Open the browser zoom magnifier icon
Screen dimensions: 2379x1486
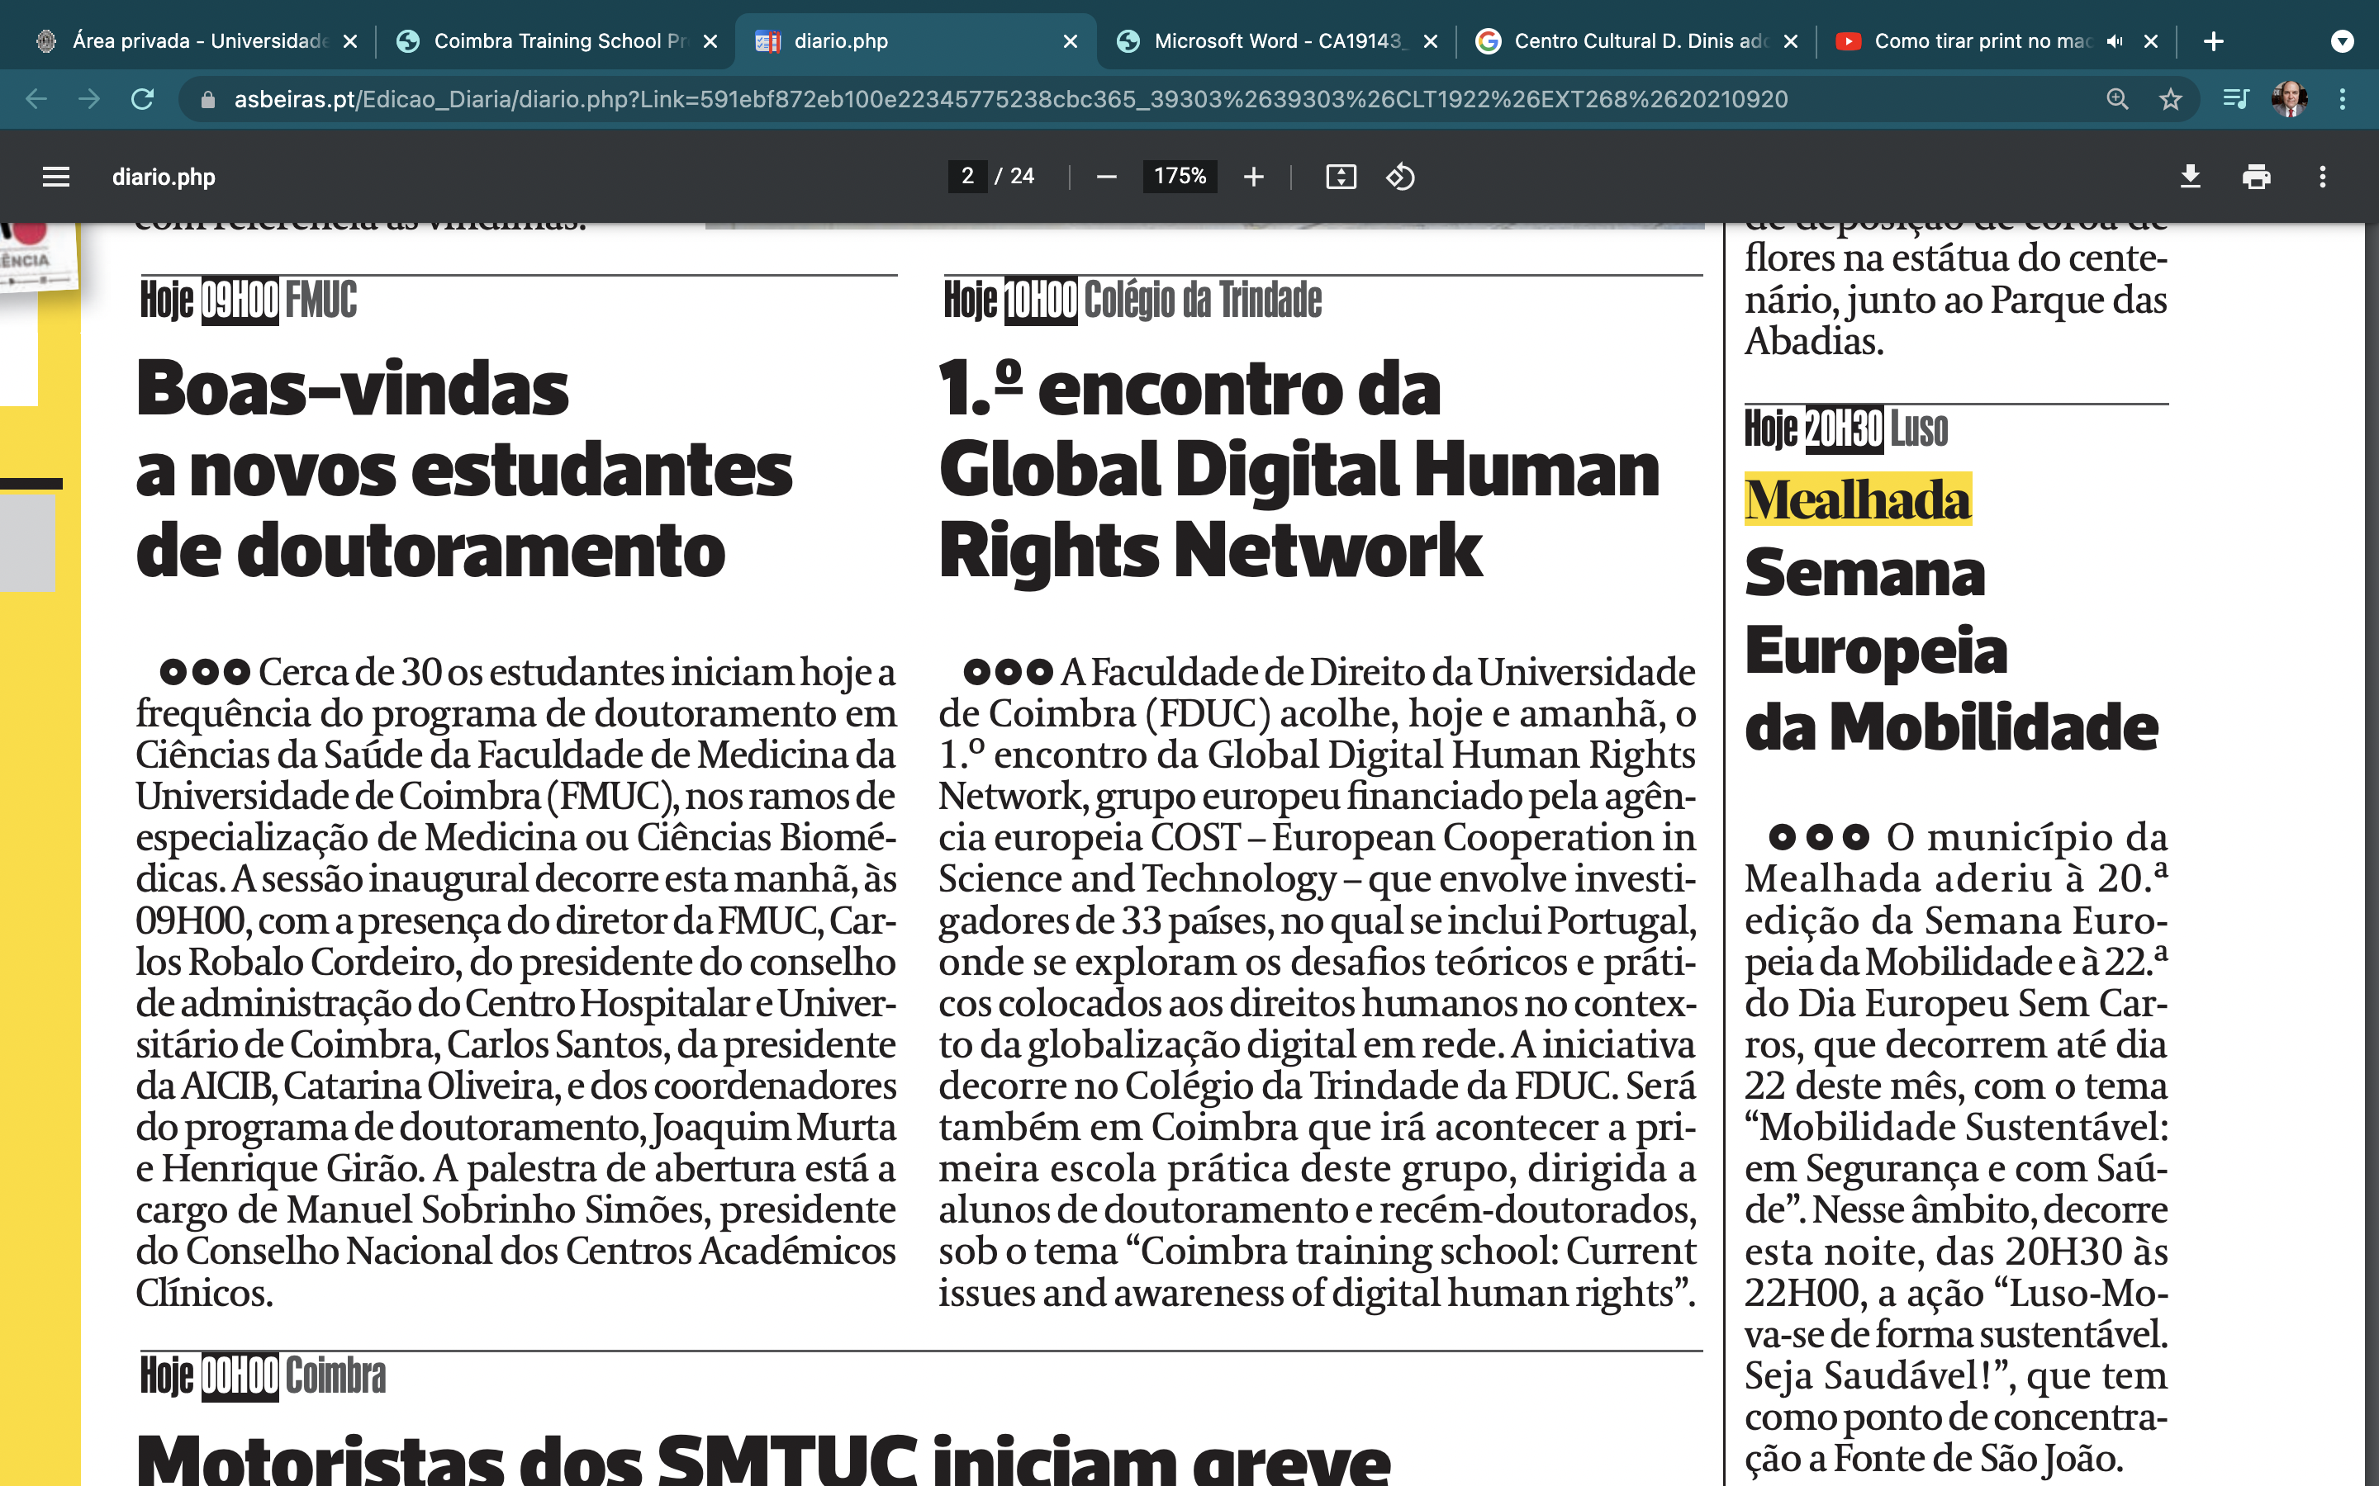click(2116, 99)
